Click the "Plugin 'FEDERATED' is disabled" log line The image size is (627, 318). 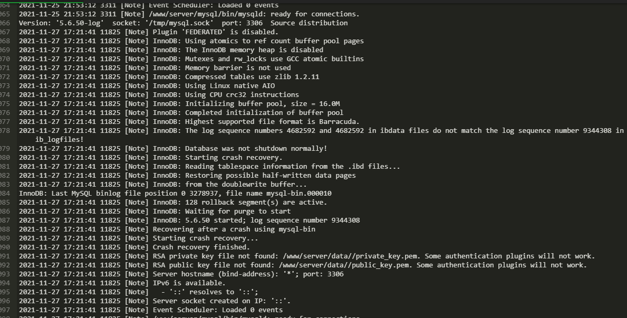click(148, 32)
